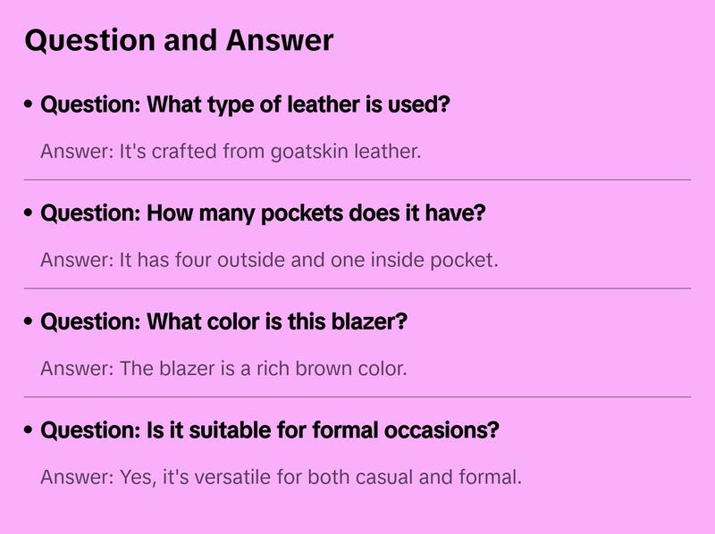Select the question about formal occasions

click(270, 430)
